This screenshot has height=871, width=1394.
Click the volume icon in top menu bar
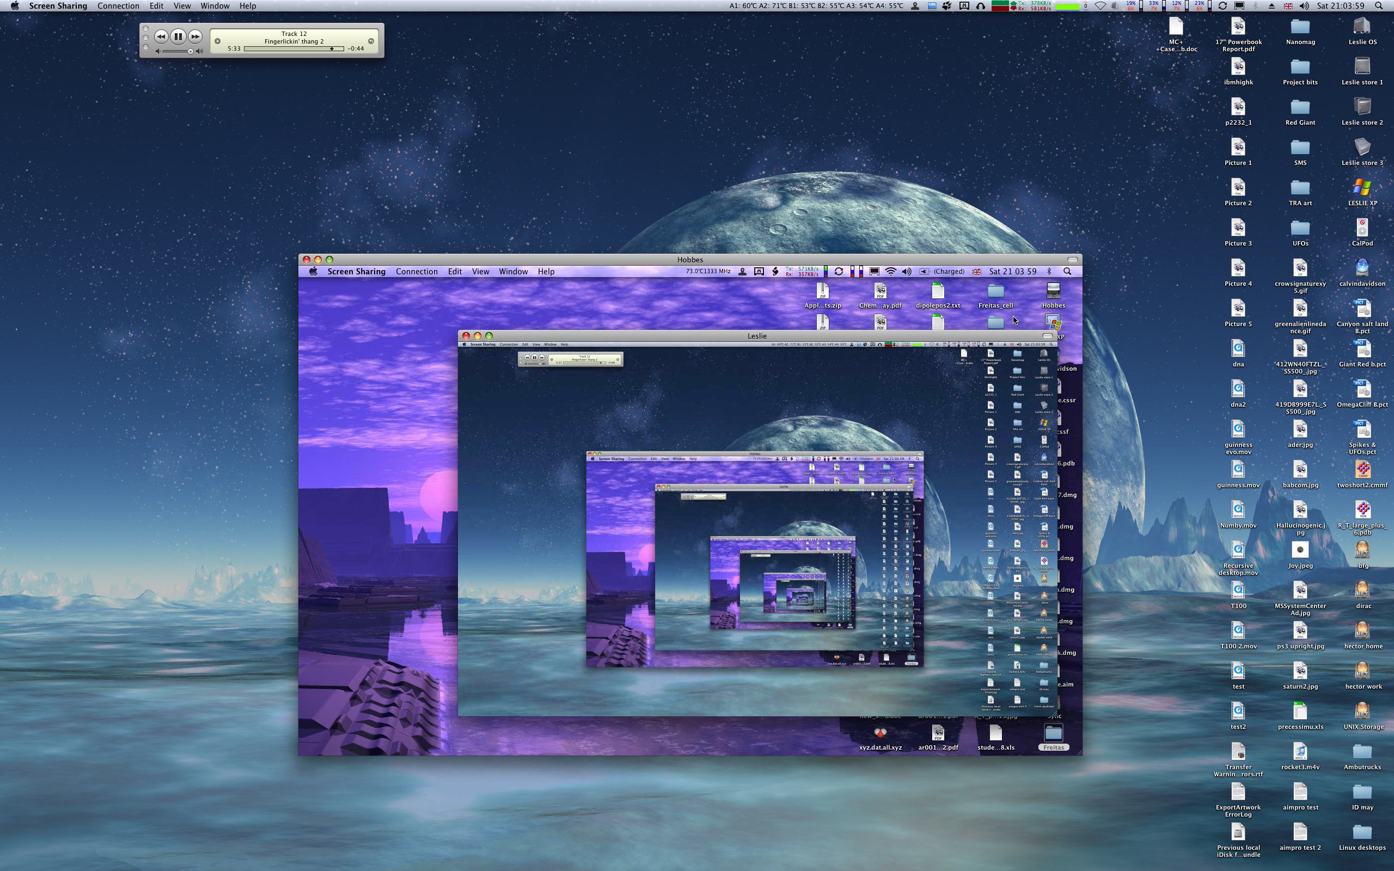click(1304, 6)
